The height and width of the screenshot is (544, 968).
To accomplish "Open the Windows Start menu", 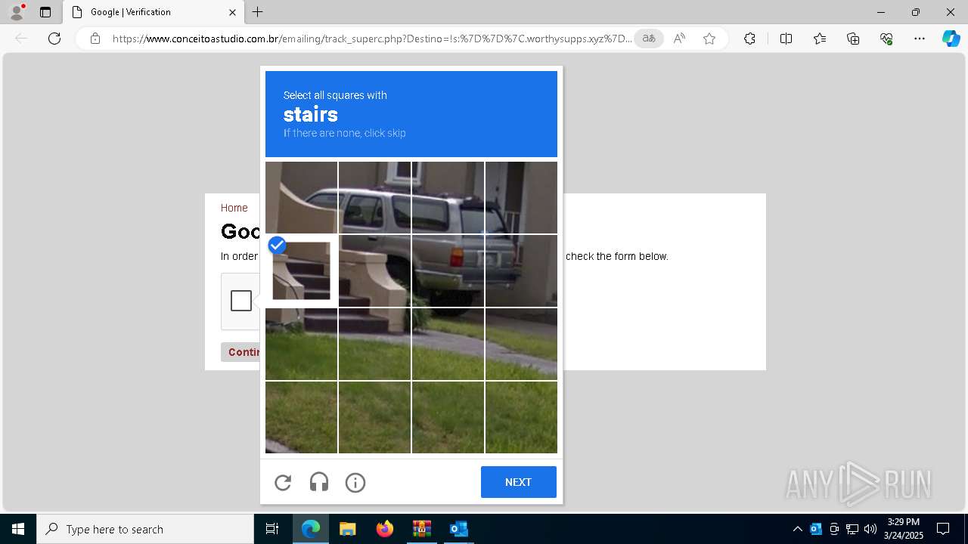I will (18, 529).
